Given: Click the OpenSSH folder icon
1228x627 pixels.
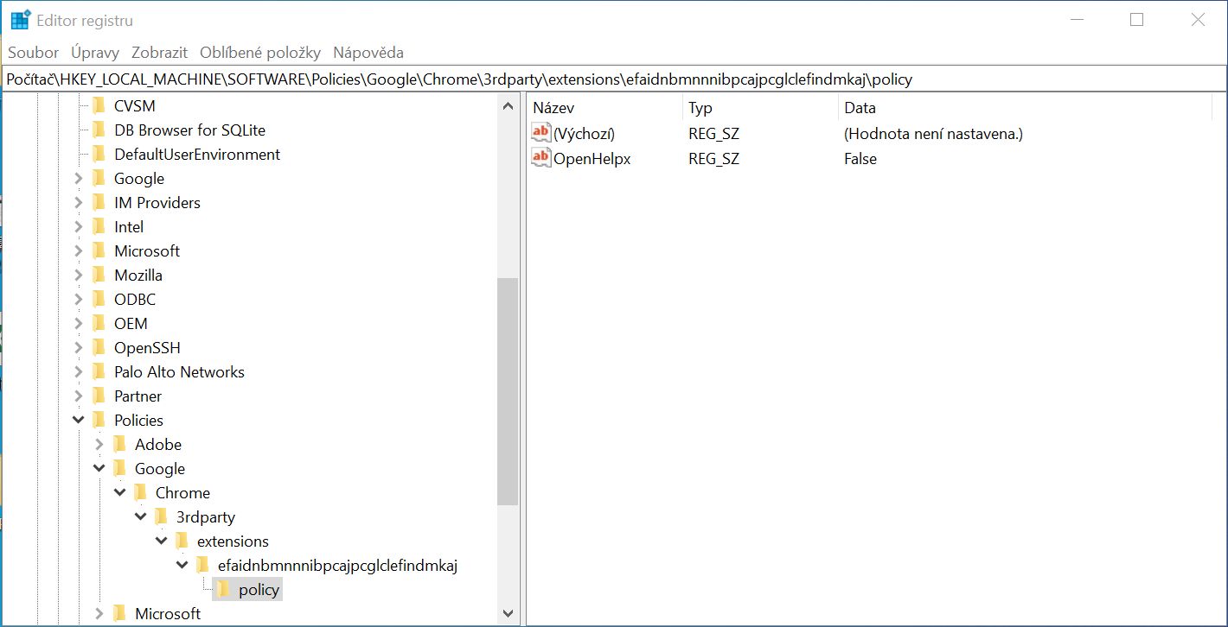Looking at the screenshot, I should tap(98, 347).
